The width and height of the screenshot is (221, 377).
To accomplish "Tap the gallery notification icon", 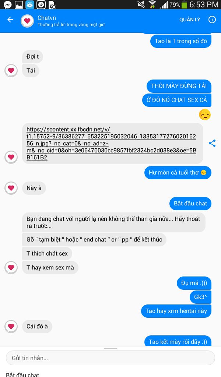I will pos(19,4).
